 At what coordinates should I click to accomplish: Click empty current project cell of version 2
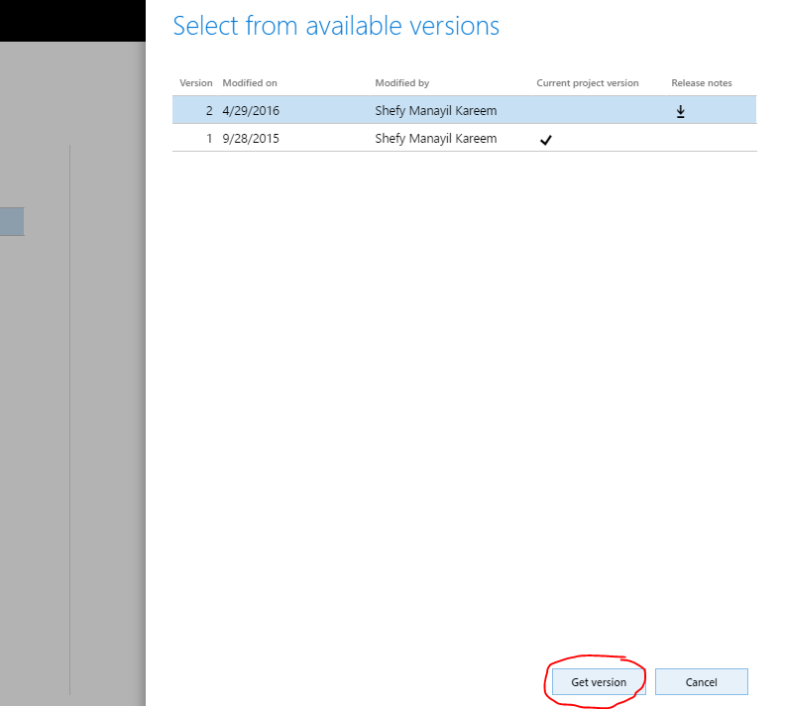(x=588, y=111)
